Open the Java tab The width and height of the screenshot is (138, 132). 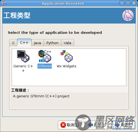point(37,43)
